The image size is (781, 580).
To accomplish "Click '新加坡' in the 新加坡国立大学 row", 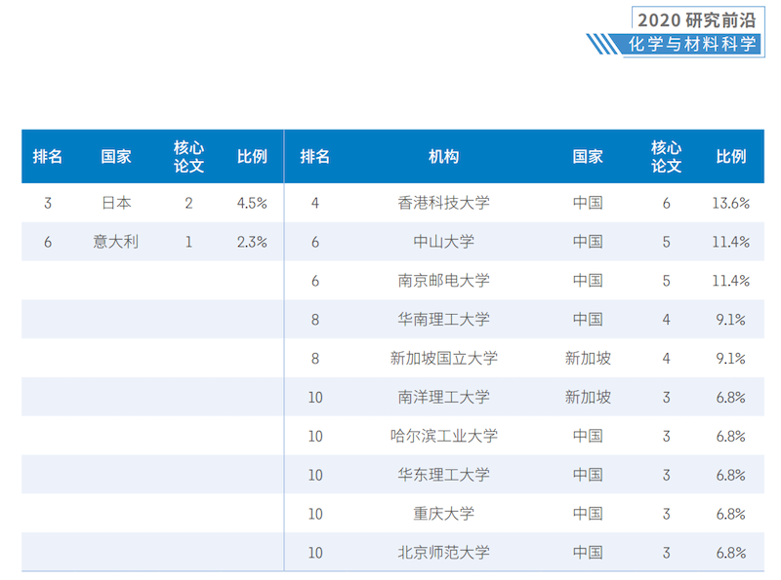I will pyautogui.click(x=588, y=358).
